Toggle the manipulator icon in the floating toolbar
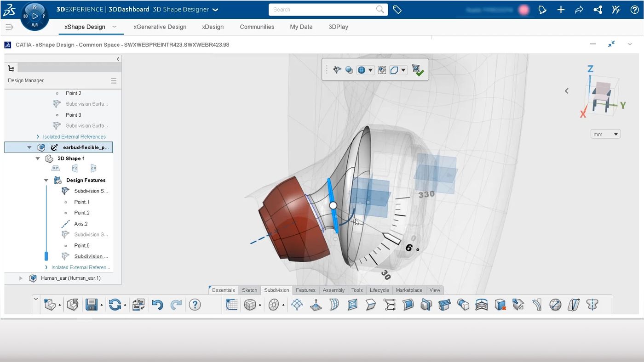 pyautogui.click(x=337, y=70)
